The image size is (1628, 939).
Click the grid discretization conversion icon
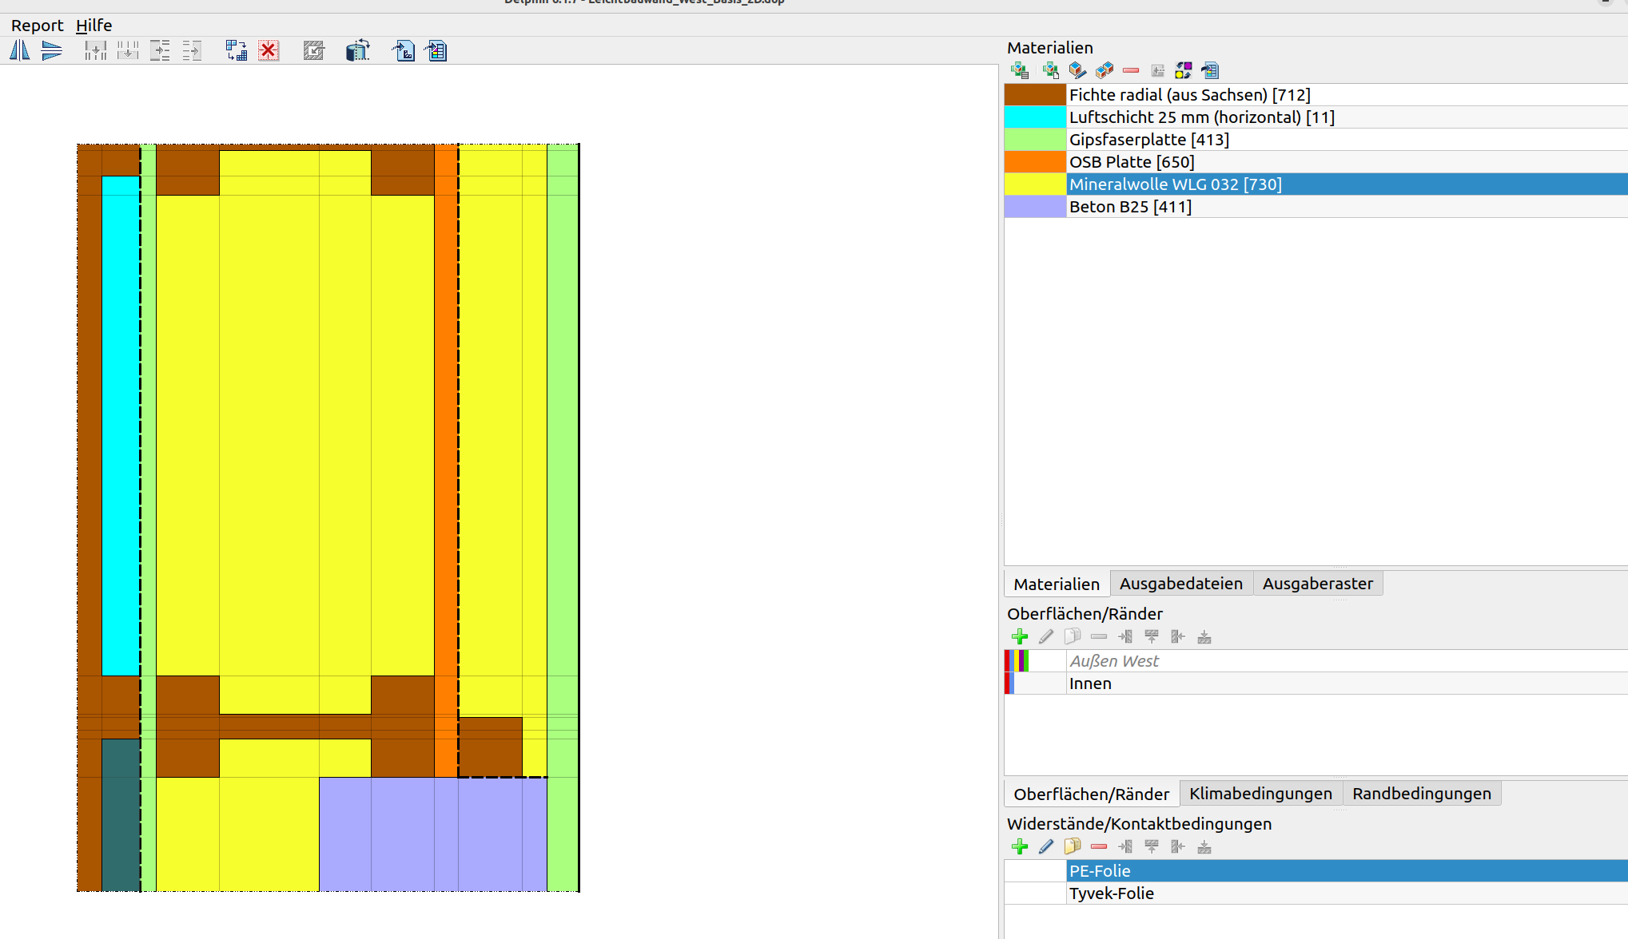coord(237,51)
